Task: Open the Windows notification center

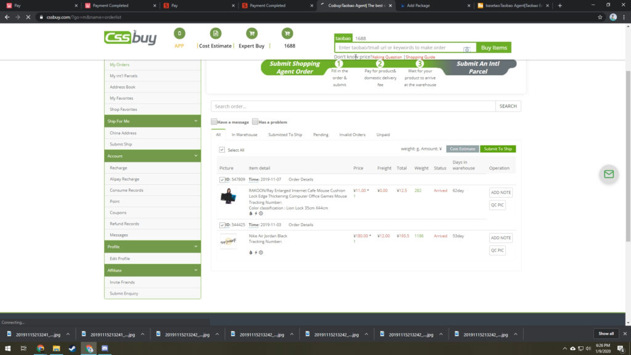Action: click(x=621, y=349)
